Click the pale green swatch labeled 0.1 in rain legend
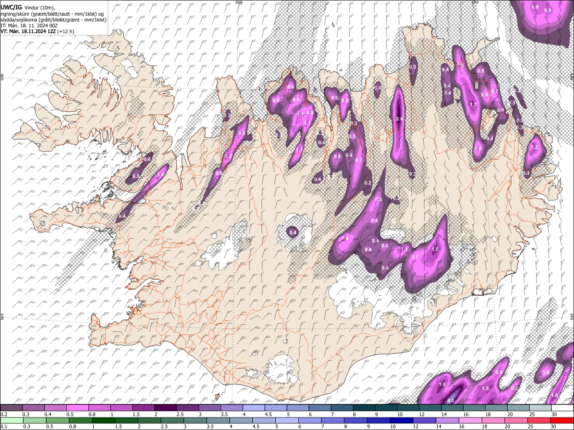This screenshot has height=430, width=574. [12, 420]
